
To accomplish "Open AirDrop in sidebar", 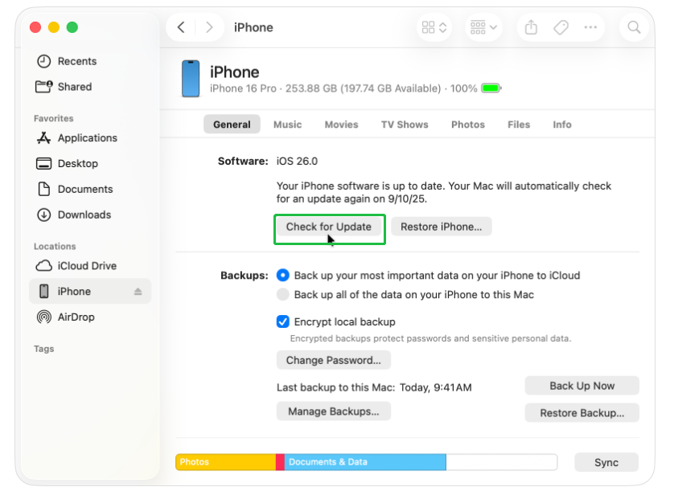I will click(66, 317).
